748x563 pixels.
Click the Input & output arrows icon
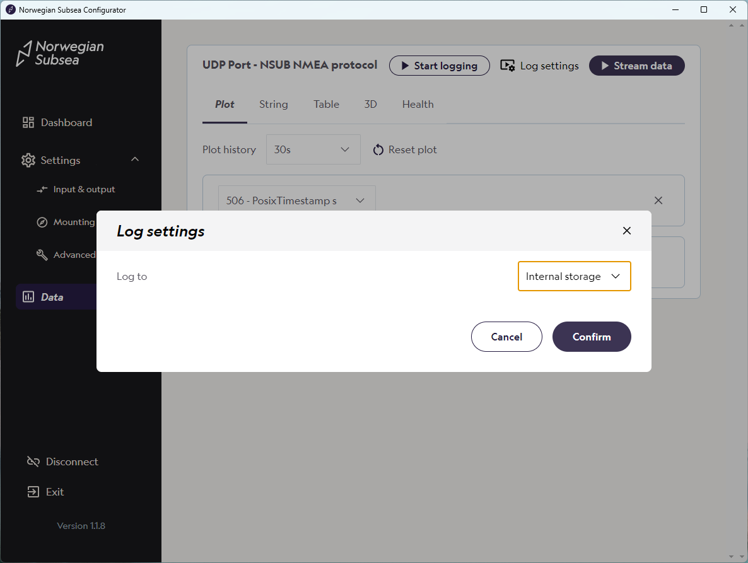point(42,189)
